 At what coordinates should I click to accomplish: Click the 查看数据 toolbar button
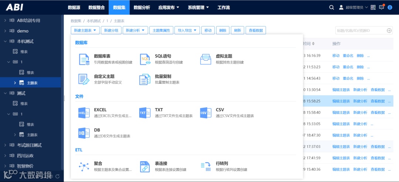[x=256, y=31]
